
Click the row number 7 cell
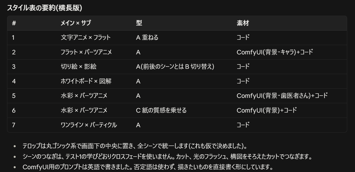point(14,125)
